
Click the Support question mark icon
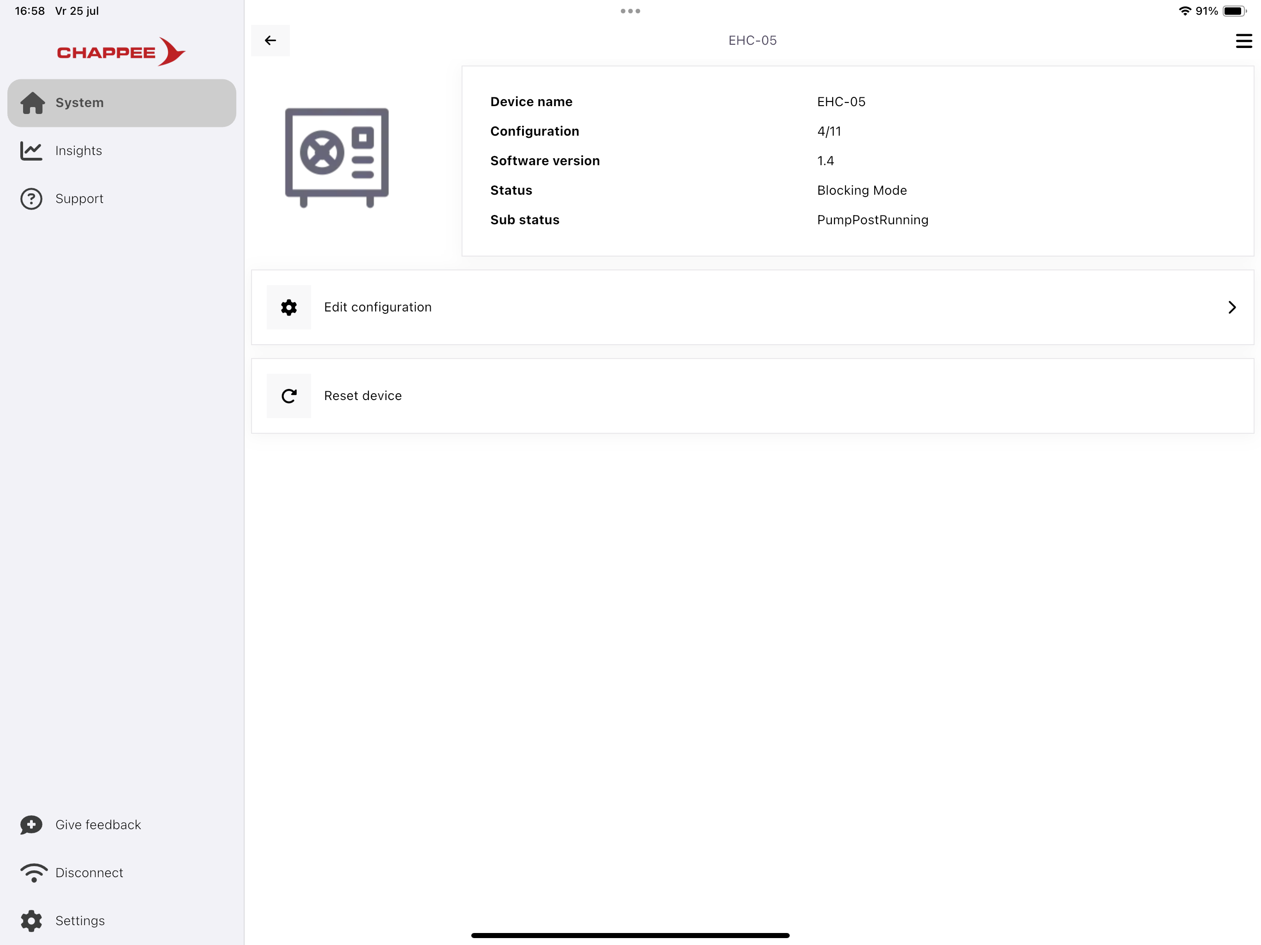(x=31, y=199)
